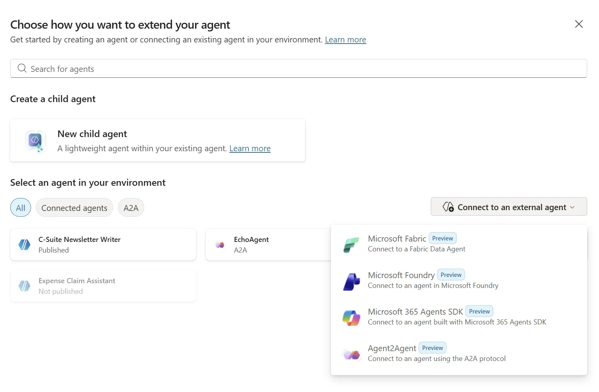The image size is (599, 392).
Task: Choose Microsoft Fabric from the menu
Action: [459, 244]
